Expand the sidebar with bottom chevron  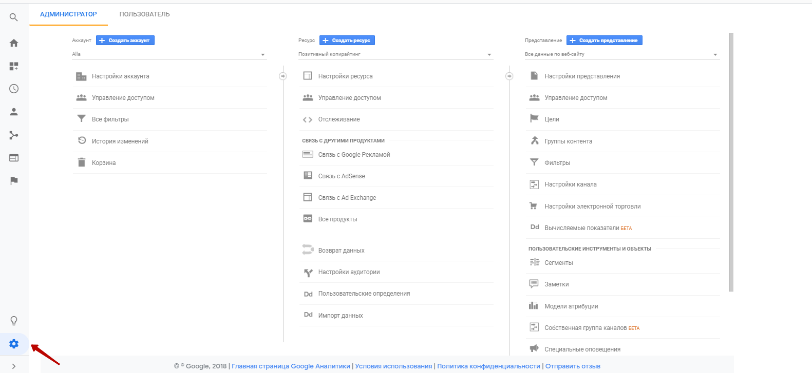click(14, 366)
